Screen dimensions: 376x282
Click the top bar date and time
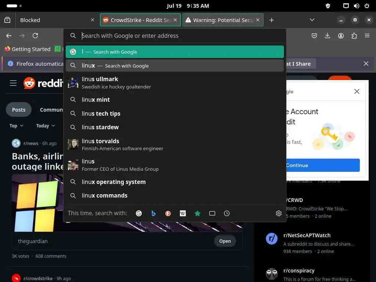point(188,6)
